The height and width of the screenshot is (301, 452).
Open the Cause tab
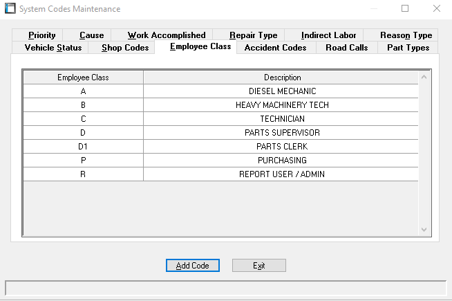click(x=91, y=35)
